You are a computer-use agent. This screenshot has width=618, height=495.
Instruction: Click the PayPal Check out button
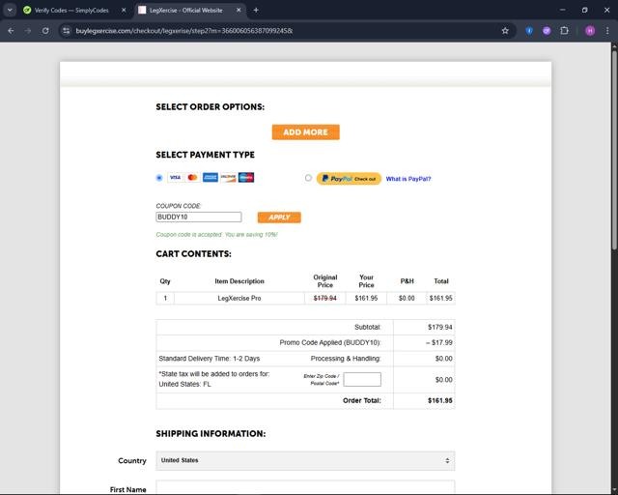click(x=349, y=179)
